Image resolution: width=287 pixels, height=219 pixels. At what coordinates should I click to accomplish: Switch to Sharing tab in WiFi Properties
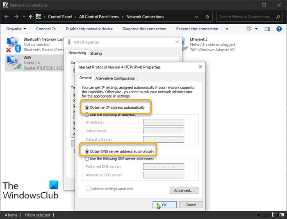pyautogui.click(x=96, y=53)
